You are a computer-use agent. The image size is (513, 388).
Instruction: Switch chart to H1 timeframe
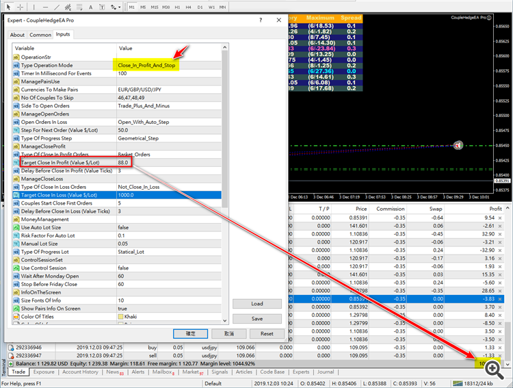point(178,7)
